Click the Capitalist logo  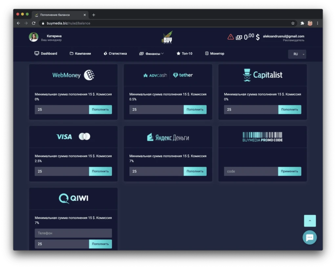coord(262,75)
